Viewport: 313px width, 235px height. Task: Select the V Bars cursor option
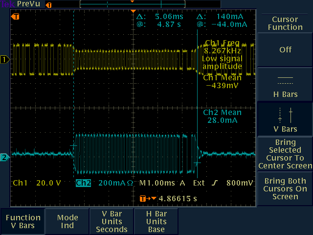(x=285, y=119)
